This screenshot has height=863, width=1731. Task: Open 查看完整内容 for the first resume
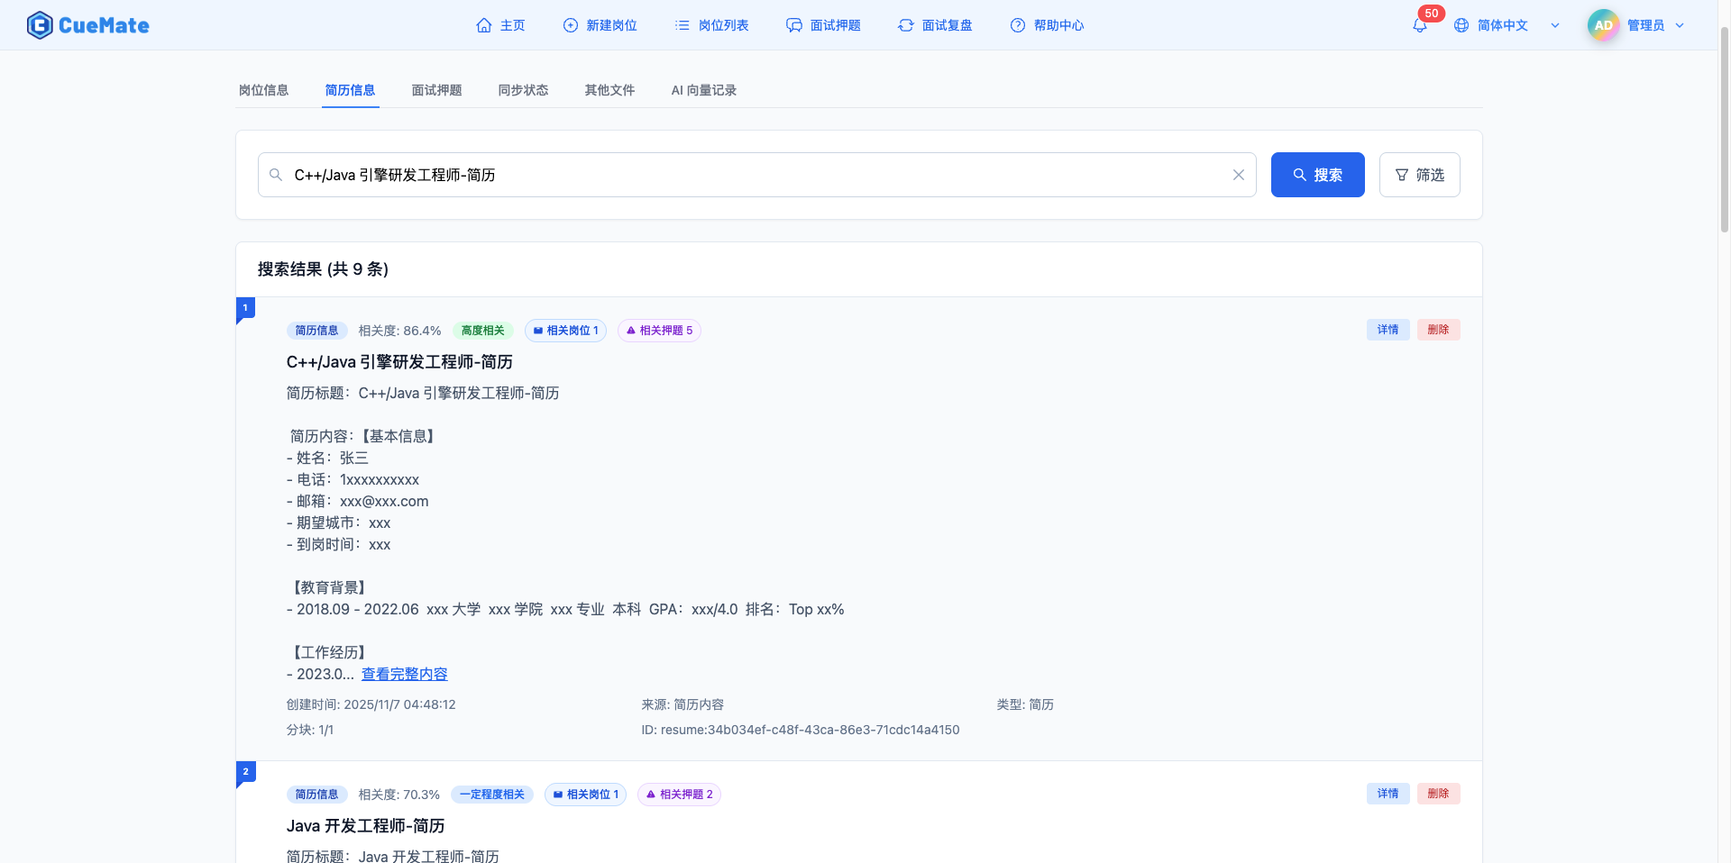[x=404, y=674]
